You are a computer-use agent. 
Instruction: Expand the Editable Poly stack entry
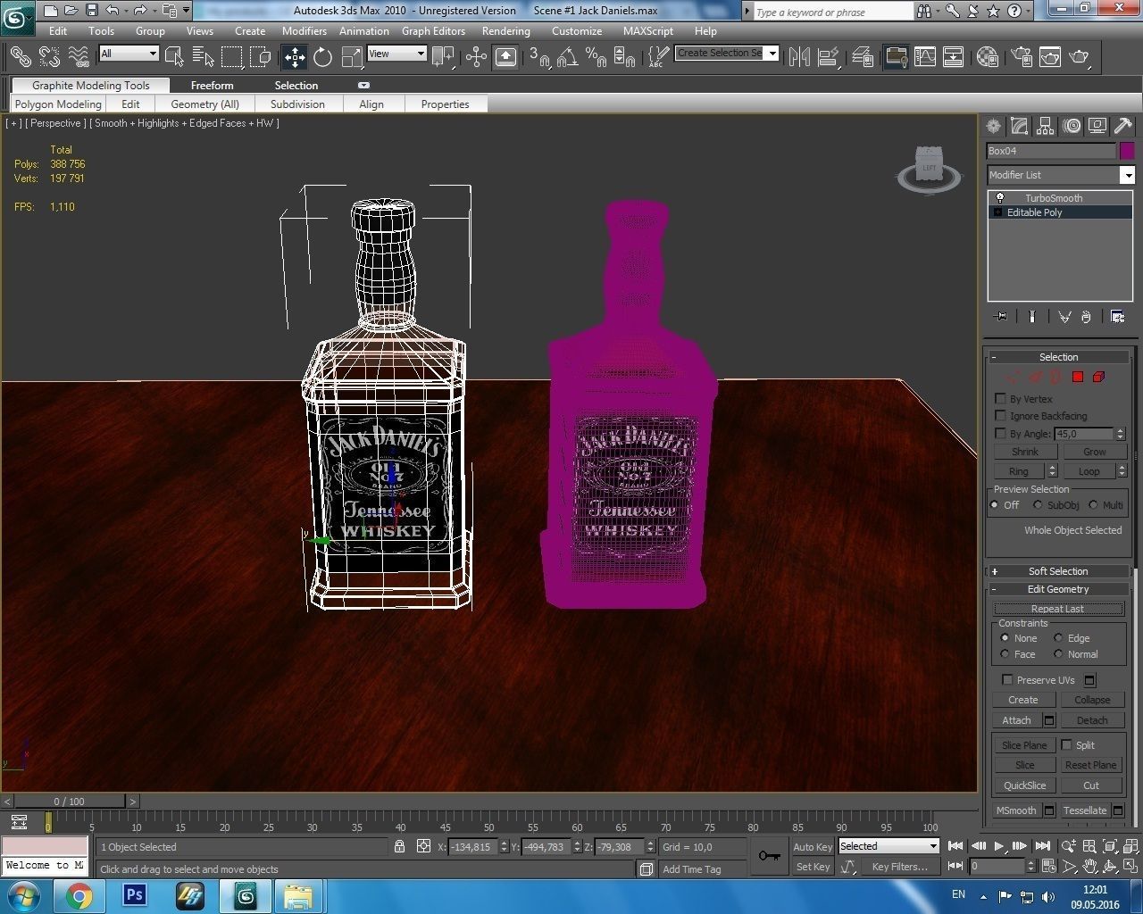click(997, 212)
